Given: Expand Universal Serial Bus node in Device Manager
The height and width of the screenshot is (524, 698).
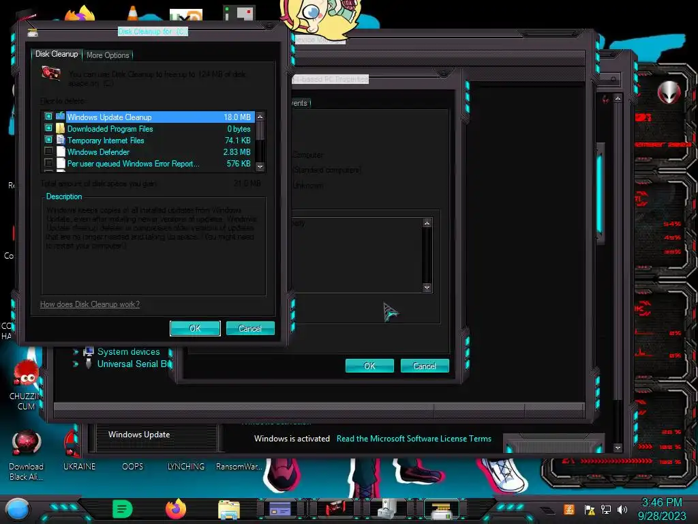Looking at the screenshot, I should (x=76, y=364).
